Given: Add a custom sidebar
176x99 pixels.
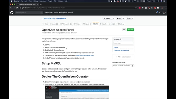Looking at the screenshot, I should coord(123,57).
